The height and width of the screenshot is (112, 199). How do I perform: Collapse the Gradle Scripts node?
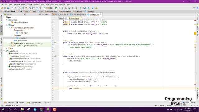4,51
